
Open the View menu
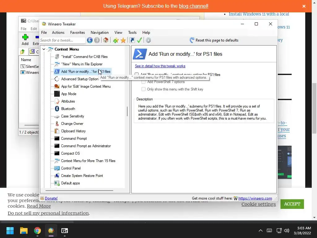(118, 32)
